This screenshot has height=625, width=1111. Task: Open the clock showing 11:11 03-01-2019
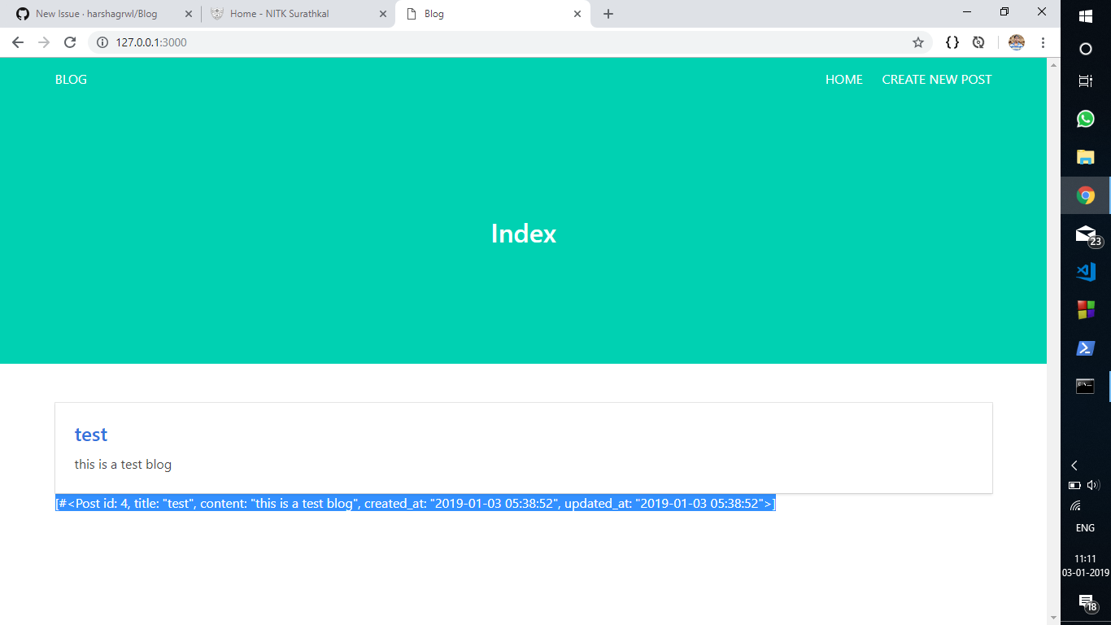click(1085, 566)
